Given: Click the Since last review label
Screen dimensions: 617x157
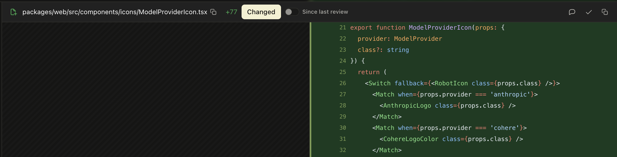Looking at the screenshot, I should [x=325, y=12].
